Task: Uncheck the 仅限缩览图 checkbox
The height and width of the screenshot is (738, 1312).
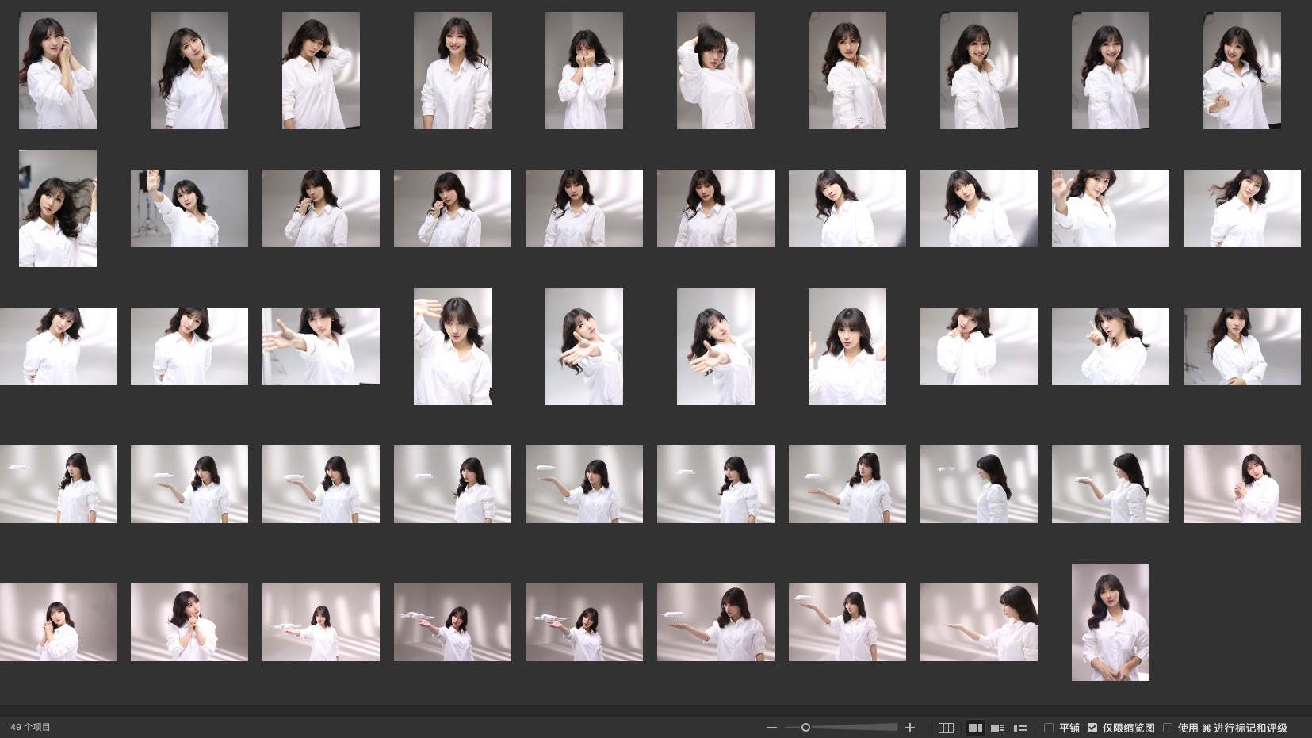Action: (x=1092, y=728)
